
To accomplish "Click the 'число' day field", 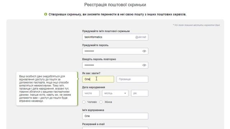I will [x=91, y=93].
